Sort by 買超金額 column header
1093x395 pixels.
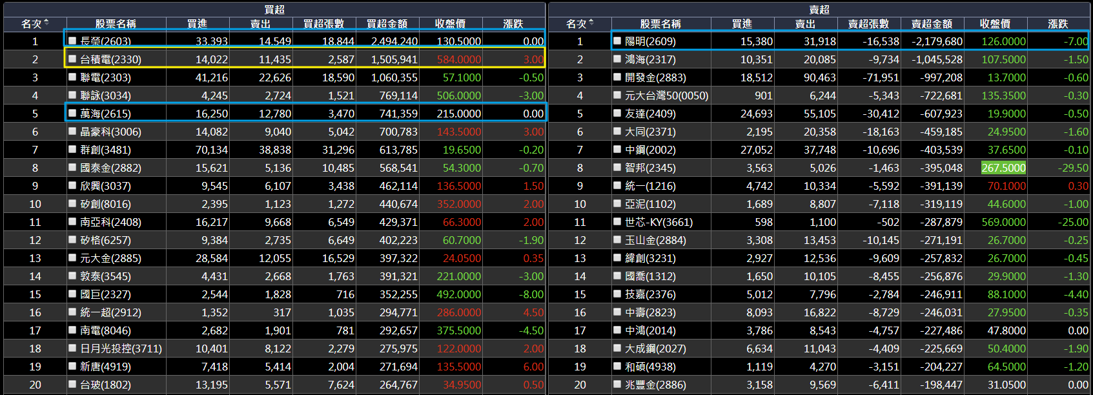(x=387, y=24)
